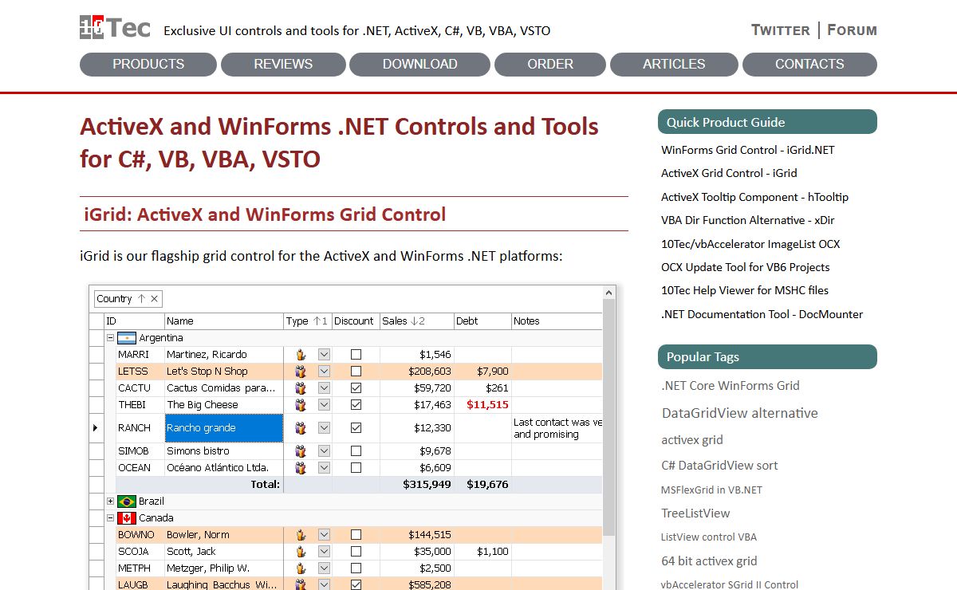Click the type icon in the BOWNO row
Screen dimensions: 957x590
(301, 535)
